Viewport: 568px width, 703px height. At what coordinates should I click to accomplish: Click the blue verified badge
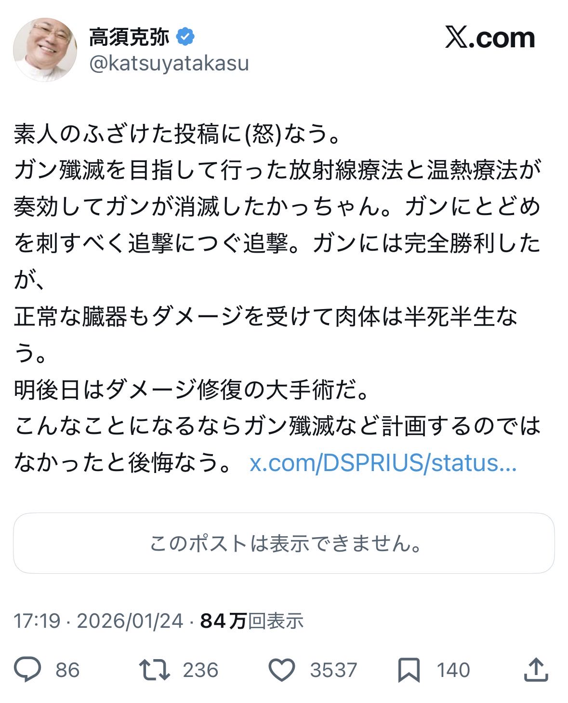pos(186,37)
